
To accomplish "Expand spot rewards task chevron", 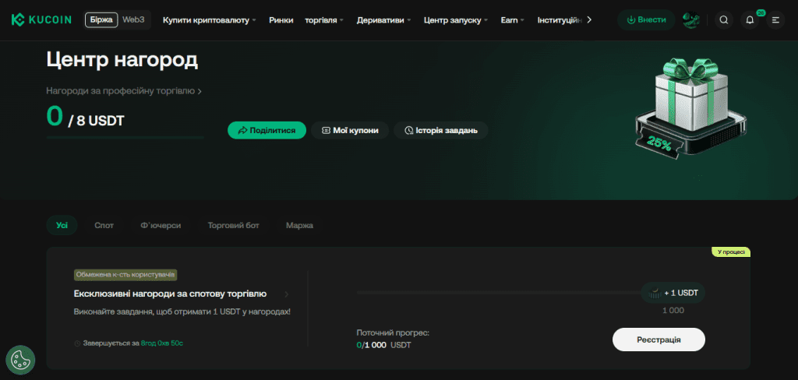I will click(x=287, y=294).
